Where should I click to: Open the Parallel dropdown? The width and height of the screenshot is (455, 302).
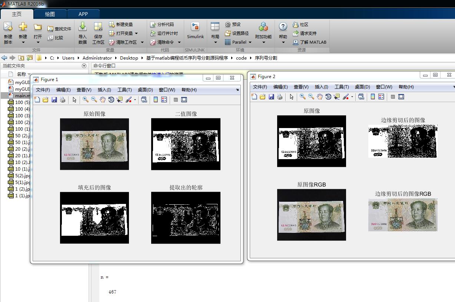pyautogui.click(x=250, y=42)
